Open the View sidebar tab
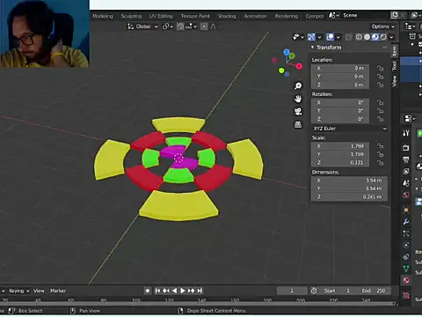The image size is (422, 317). click(395, 81)
